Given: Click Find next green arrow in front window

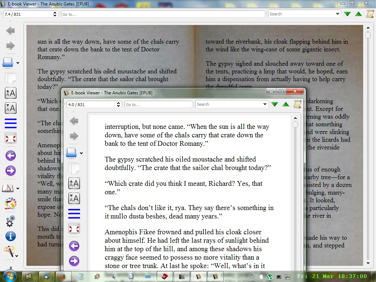Looking at the screenshot, I should [275, 104].
